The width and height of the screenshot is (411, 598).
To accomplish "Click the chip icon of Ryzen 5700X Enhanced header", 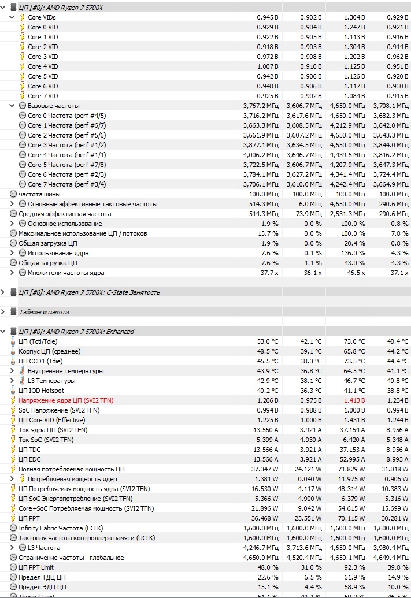I will point(14,332).
